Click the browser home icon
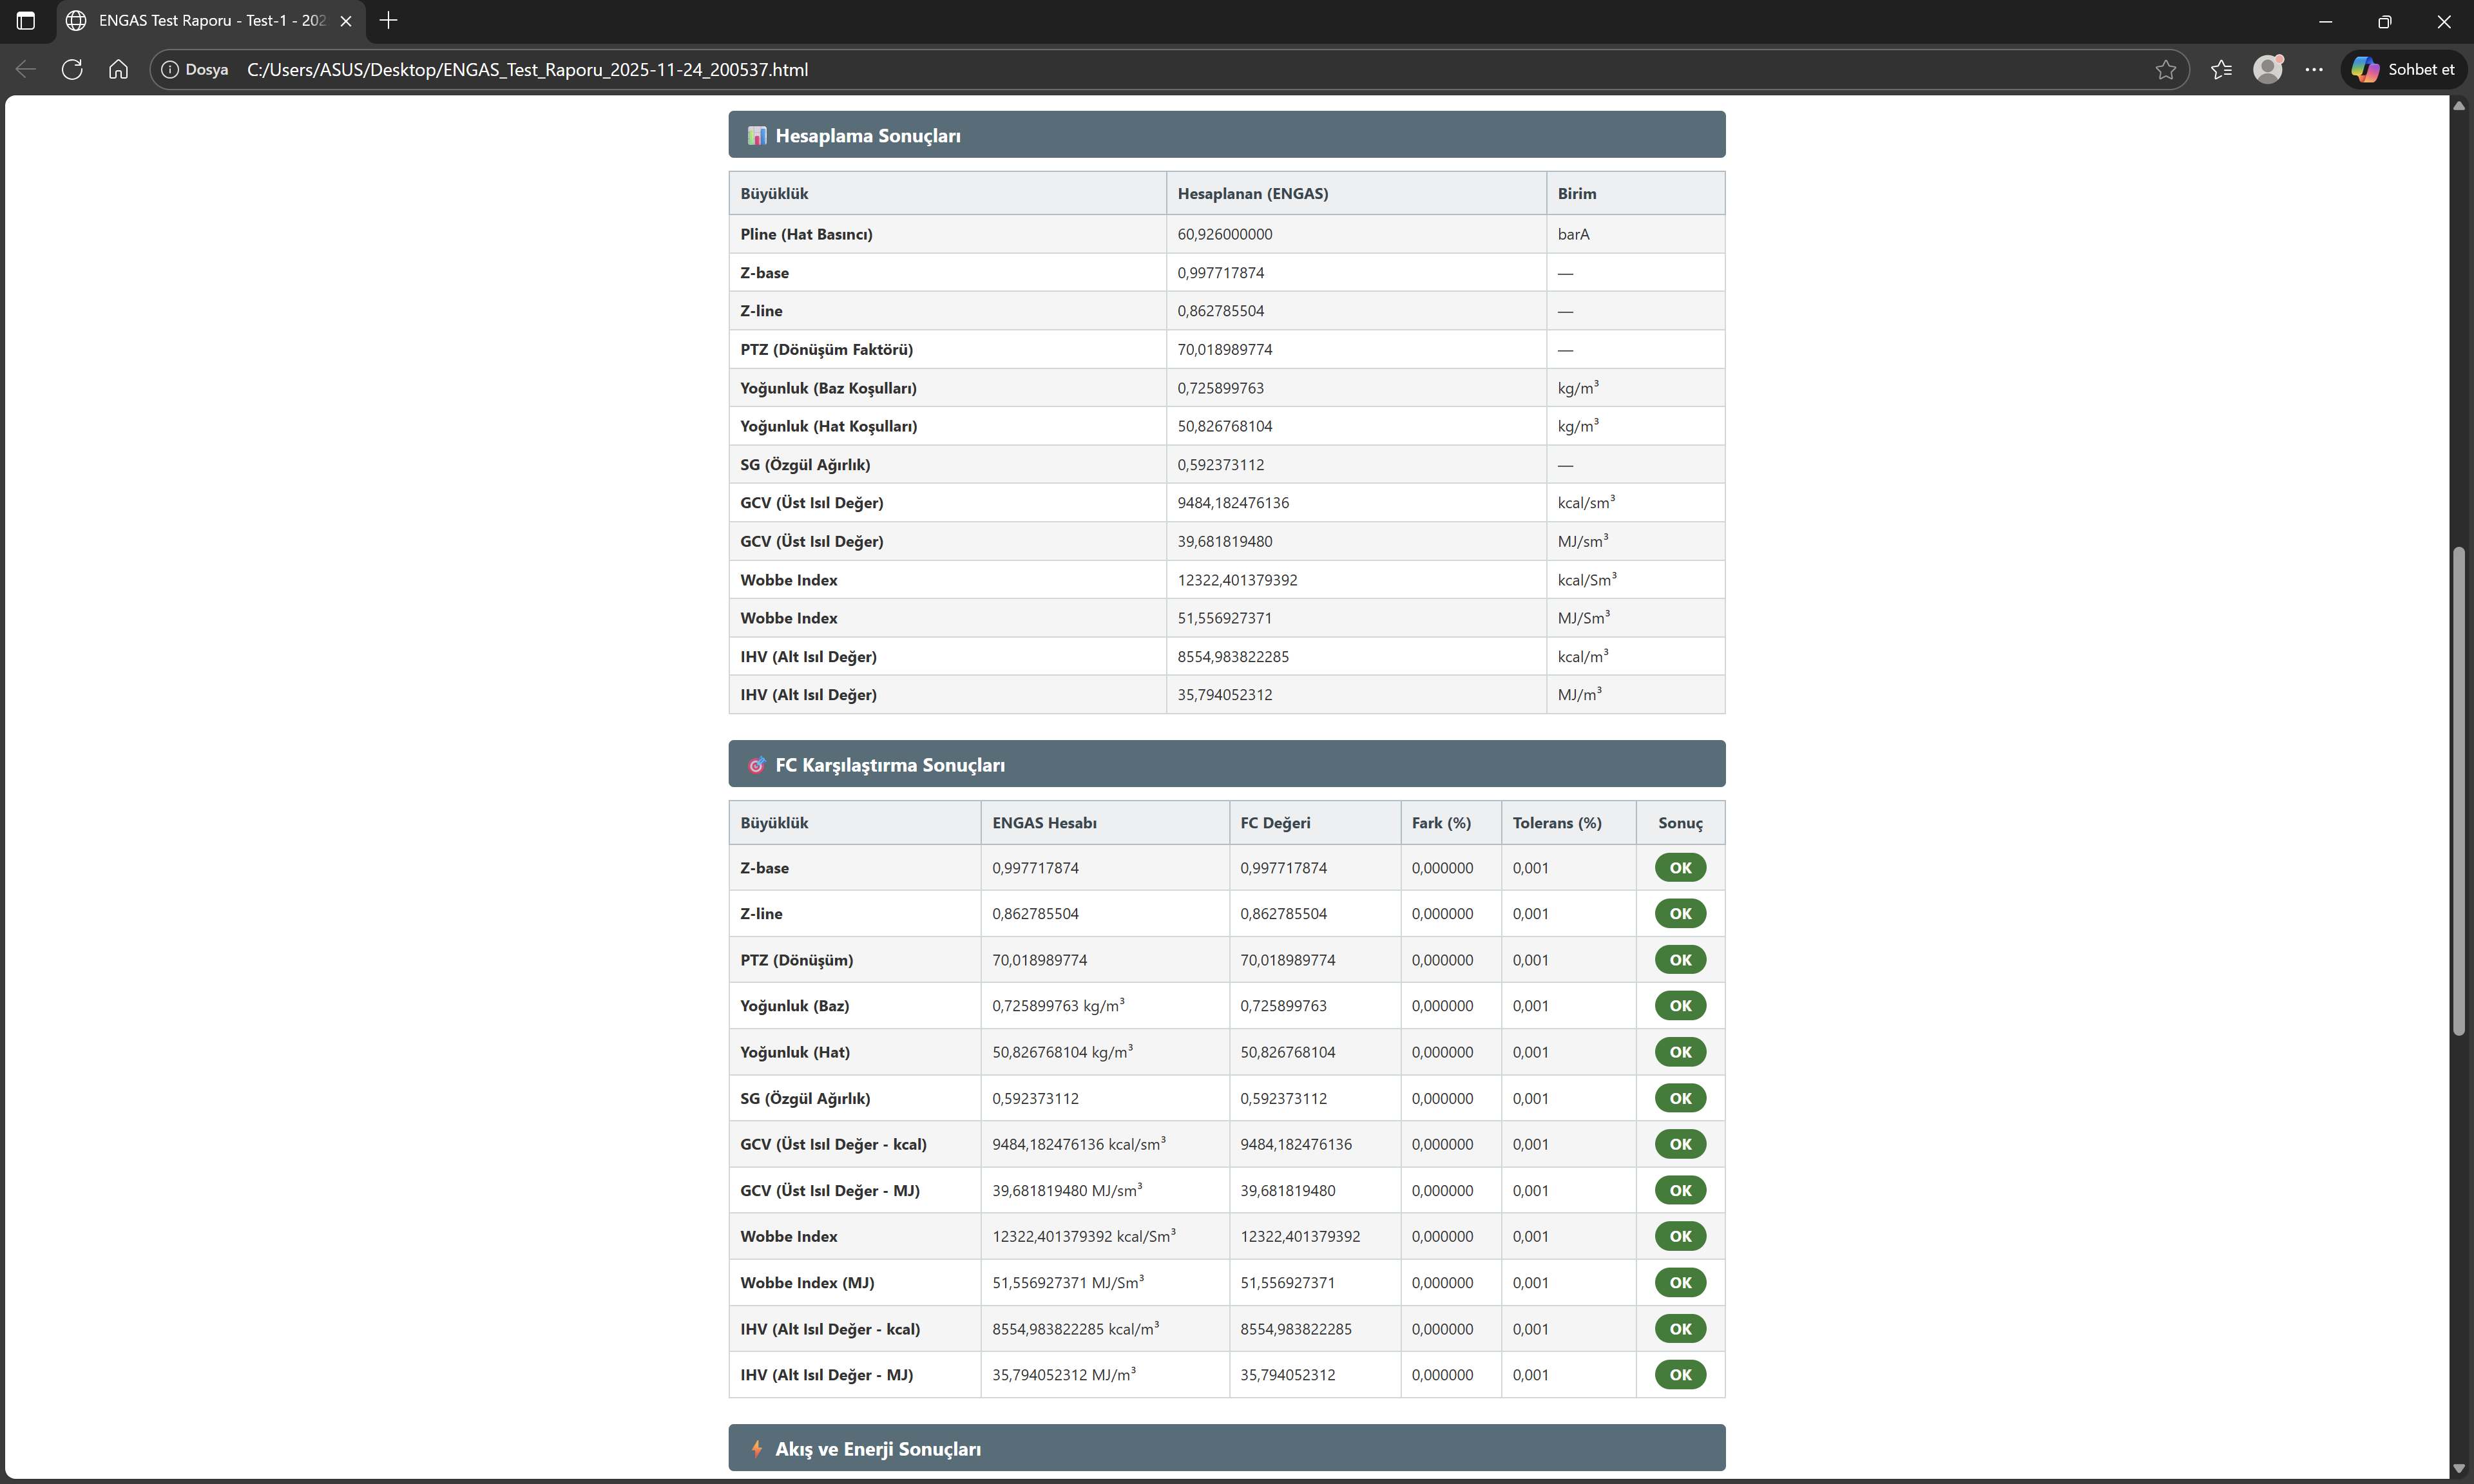Screen dimensions: 2474x1484 coord(119,69)
